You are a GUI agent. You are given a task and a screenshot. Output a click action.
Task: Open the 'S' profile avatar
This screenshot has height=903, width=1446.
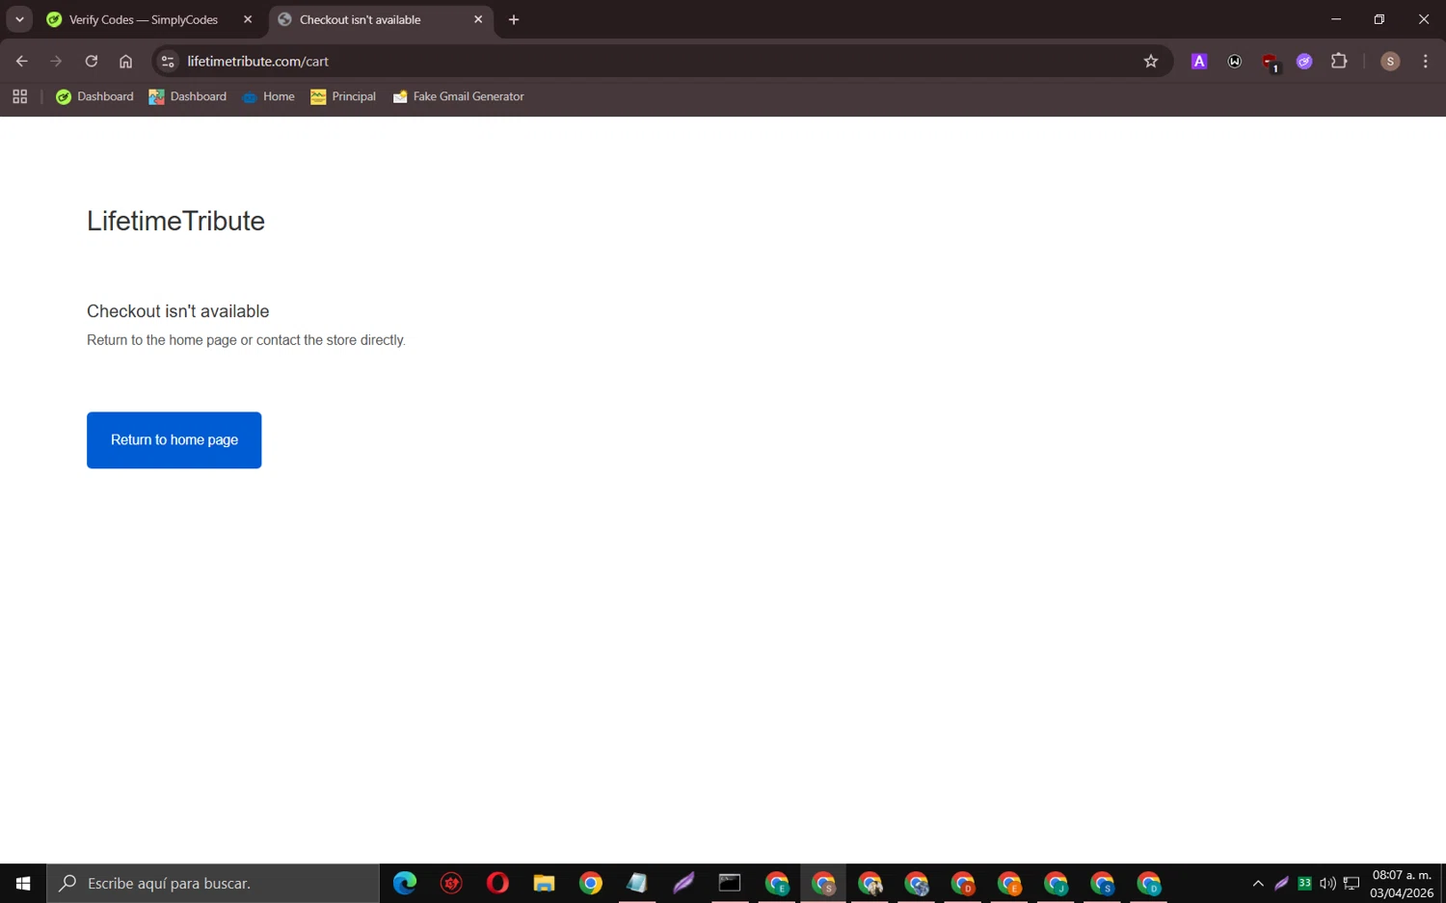1390,61
